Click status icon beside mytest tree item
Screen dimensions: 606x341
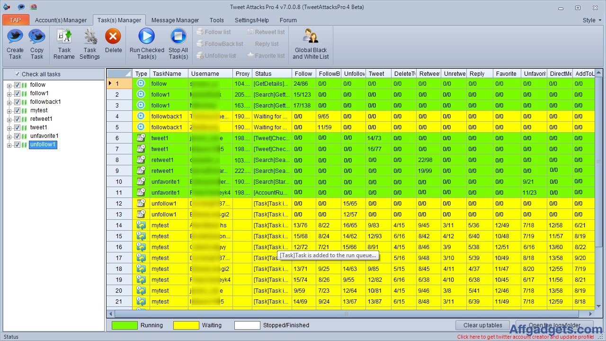24,110
